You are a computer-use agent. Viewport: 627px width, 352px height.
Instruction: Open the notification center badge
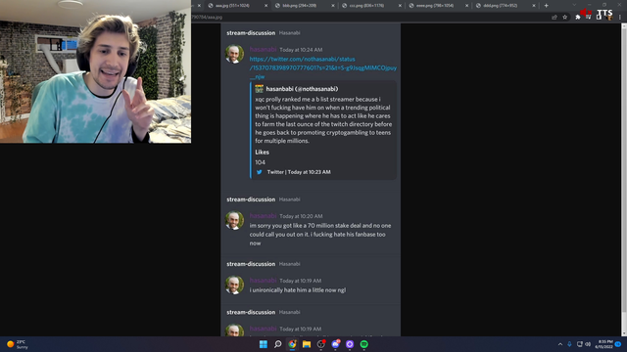pyautogui.click(x=618, y=344)
